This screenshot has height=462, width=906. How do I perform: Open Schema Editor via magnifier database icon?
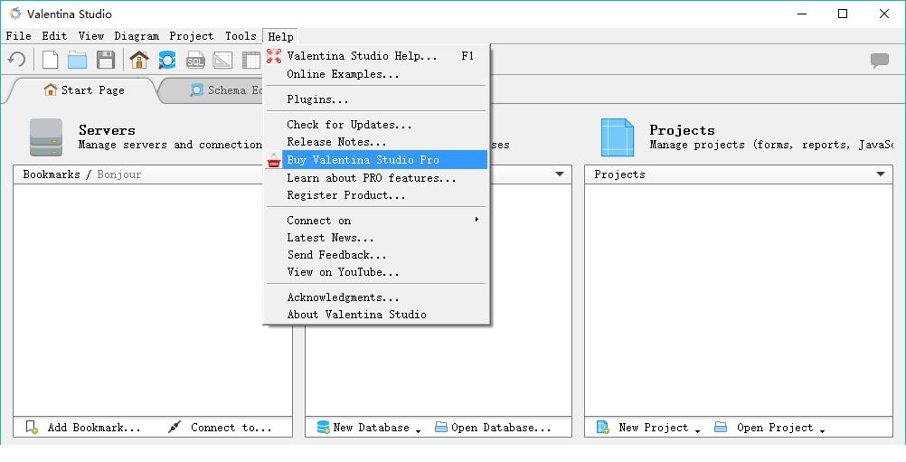(167, 61)
